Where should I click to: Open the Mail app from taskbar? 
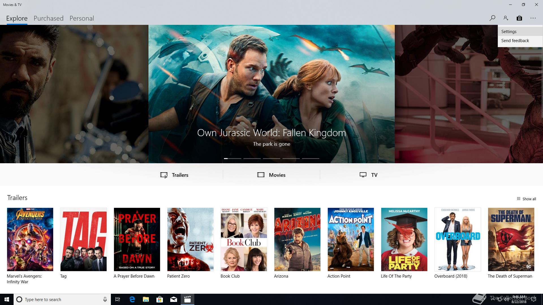[x=174, y=299]
